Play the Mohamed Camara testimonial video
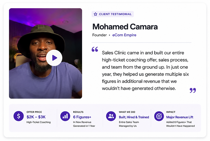 click(x=54, y=58)
